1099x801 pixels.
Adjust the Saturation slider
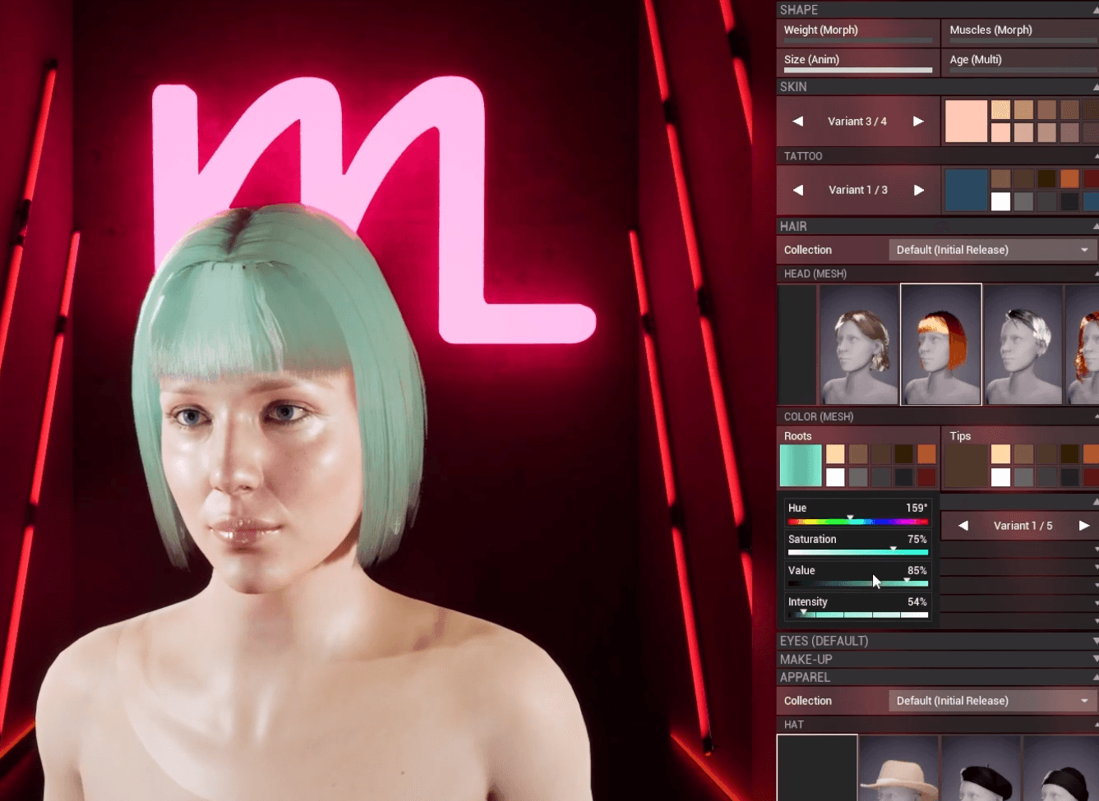[857, 552]
